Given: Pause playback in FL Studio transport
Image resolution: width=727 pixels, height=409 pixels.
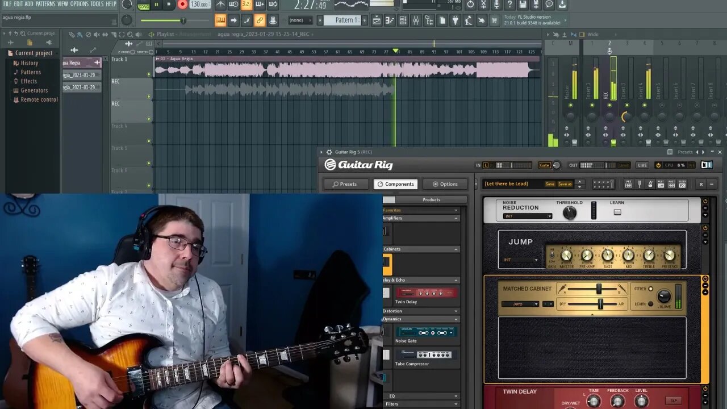Looking at the screenshot, I should [x=156, y=5].
